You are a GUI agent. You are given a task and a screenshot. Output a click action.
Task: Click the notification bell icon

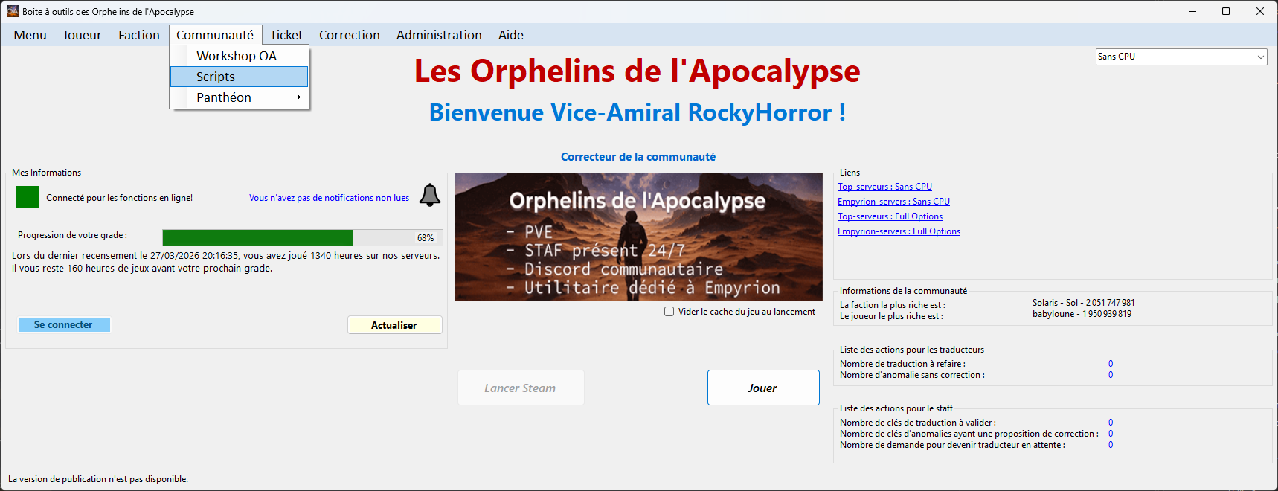tap(430, 195)
